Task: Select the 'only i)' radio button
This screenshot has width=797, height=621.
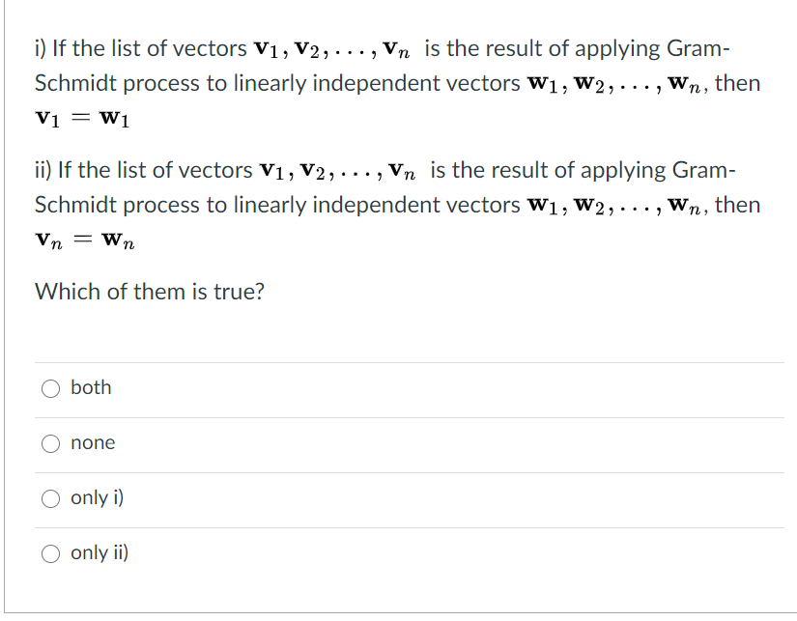Action: point(51,497)
